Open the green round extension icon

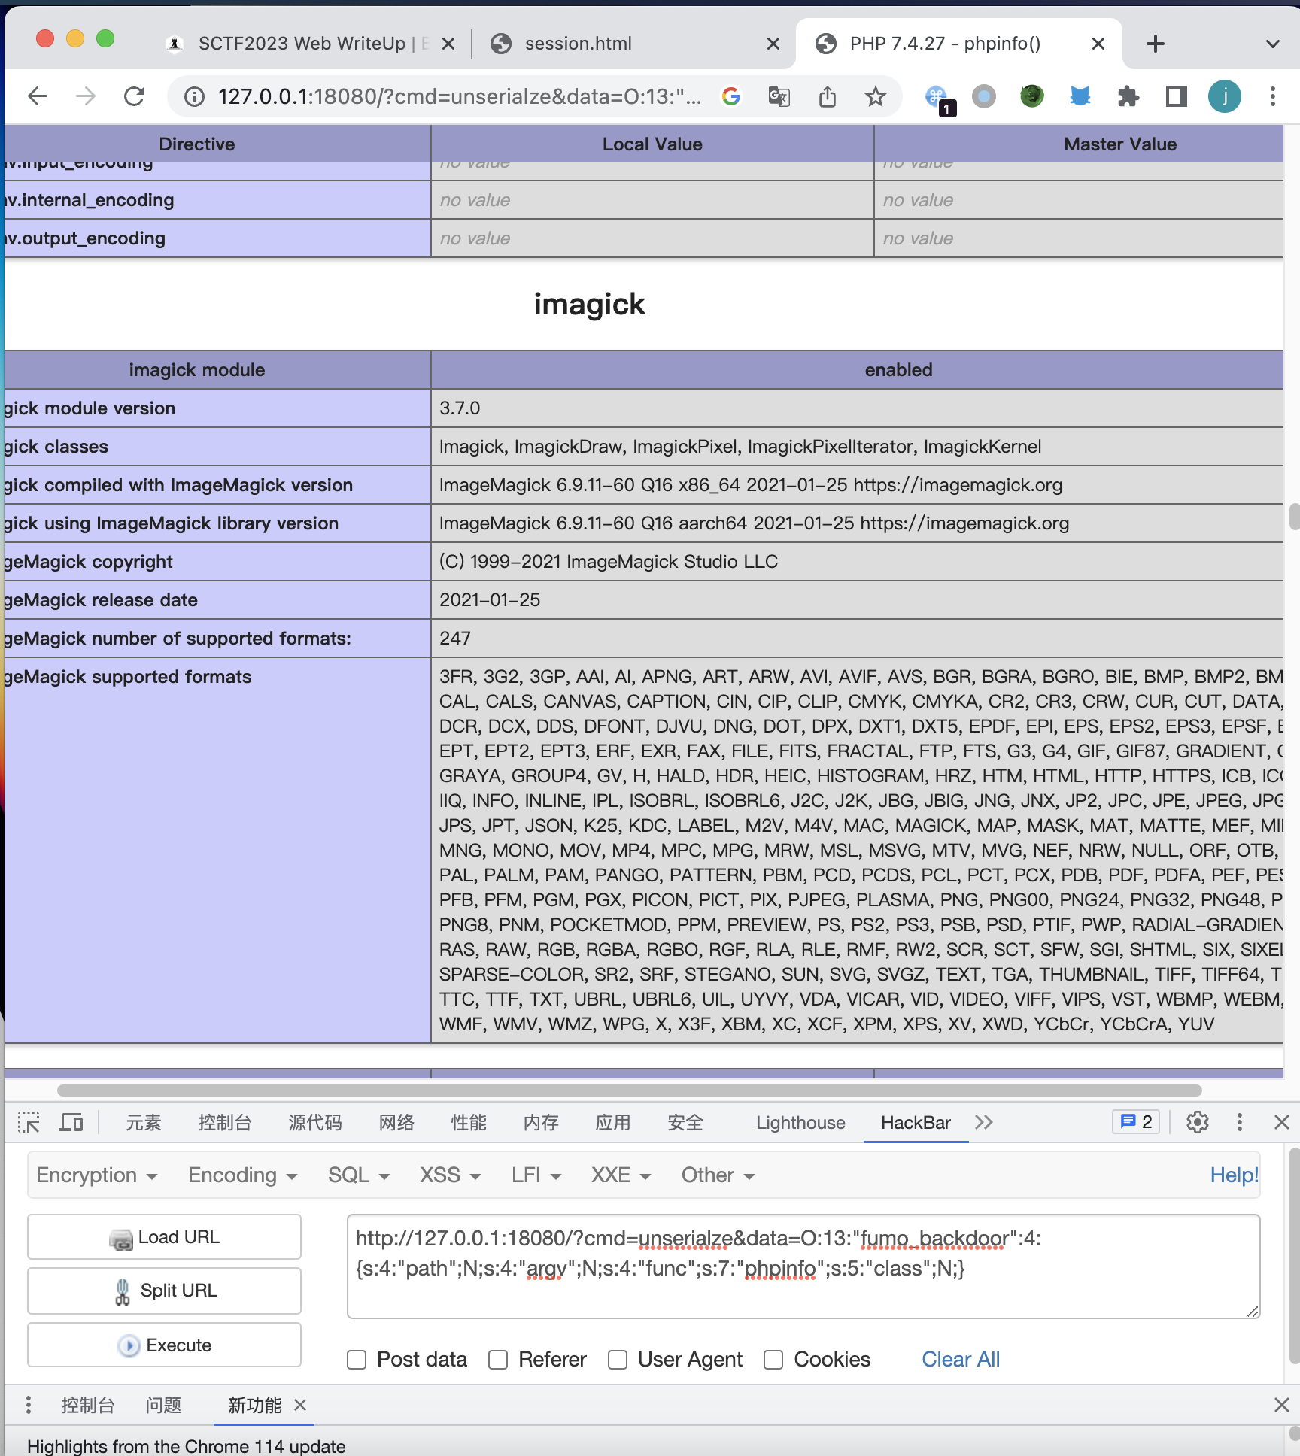pyautogui.click(x=1032, y=96)
